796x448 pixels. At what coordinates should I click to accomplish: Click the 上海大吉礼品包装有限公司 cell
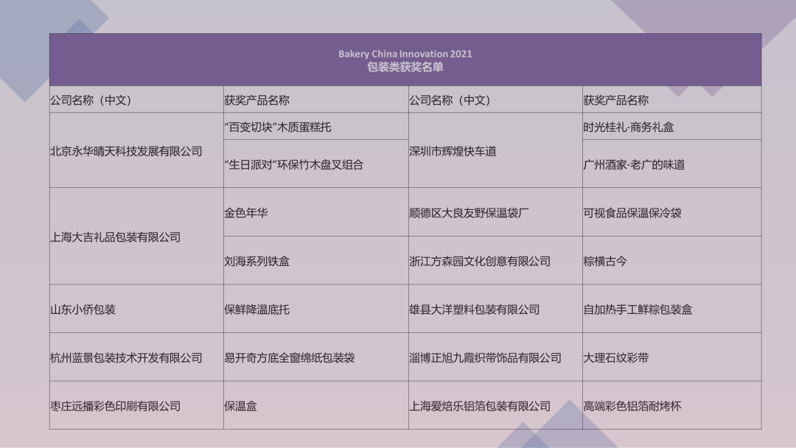[136, 236]
